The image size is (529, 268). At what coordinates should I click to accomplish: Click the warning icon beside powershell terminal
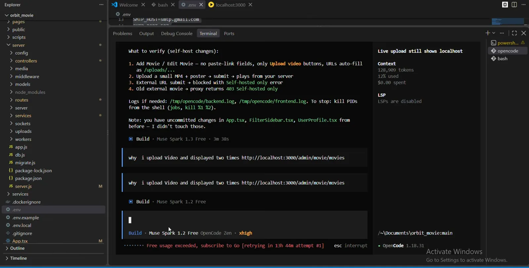(523, 43)
